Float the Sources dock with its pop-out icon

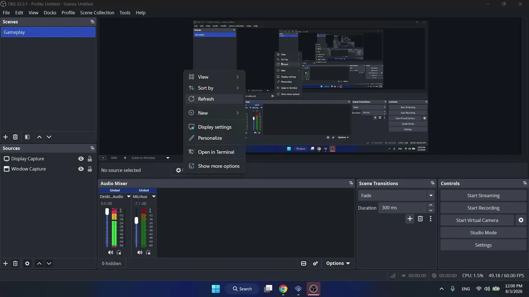coord(92,148)
